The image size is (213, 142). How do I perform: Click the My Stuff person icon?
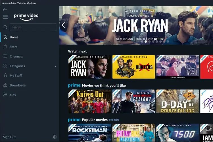pyautogui.click(x=5, y=75)
